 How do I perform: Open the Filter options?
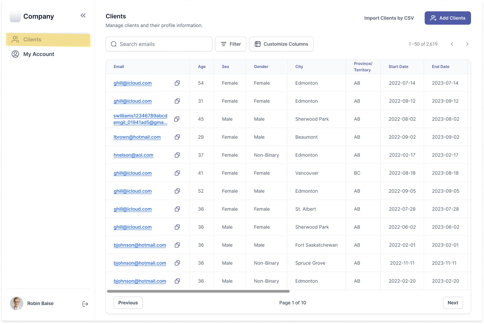(x=231, y=44)
